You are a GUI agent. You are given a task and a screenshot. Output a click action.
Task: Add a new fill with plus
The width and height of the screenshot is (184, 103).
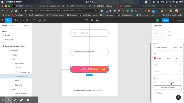click(181, 54)
